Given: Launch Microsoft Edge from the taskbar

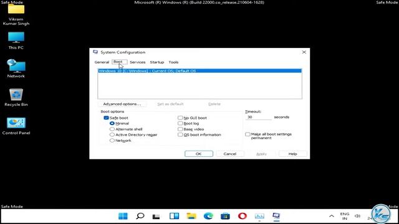Looking at the screenshot, I should (x=208, y=216).
